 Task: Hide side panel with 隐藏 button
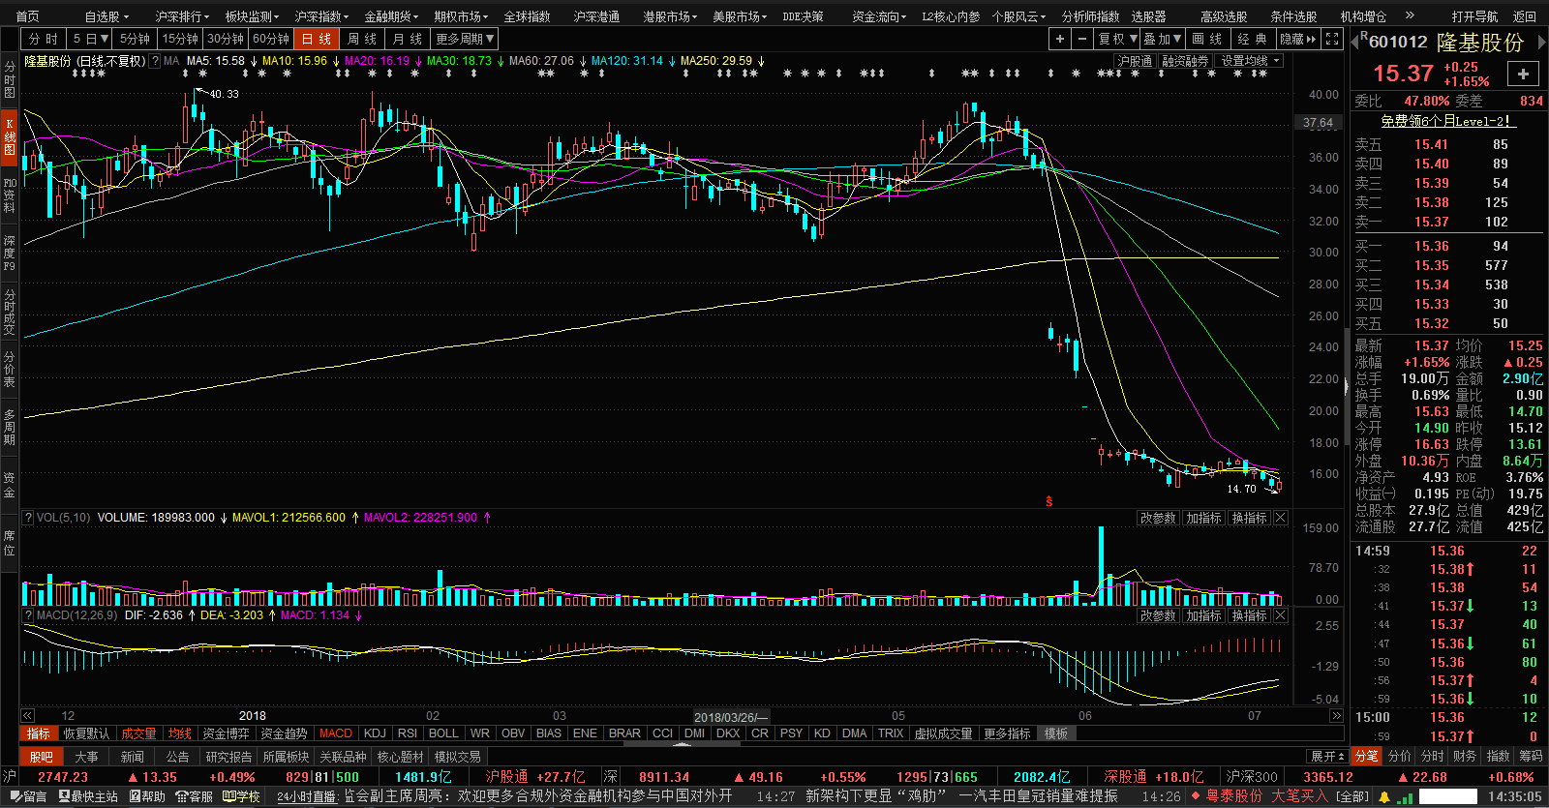pyautogui.click(x=1297, y=39)
